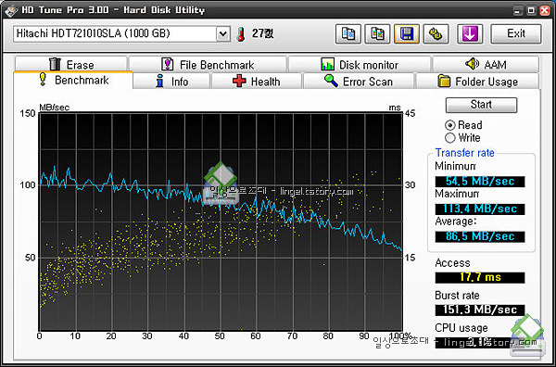The height and width of the screenshot is (367, 556).
Task: Click the Hitachi HDT721010SLA drive combo box
Action: [x=122, y=34]
